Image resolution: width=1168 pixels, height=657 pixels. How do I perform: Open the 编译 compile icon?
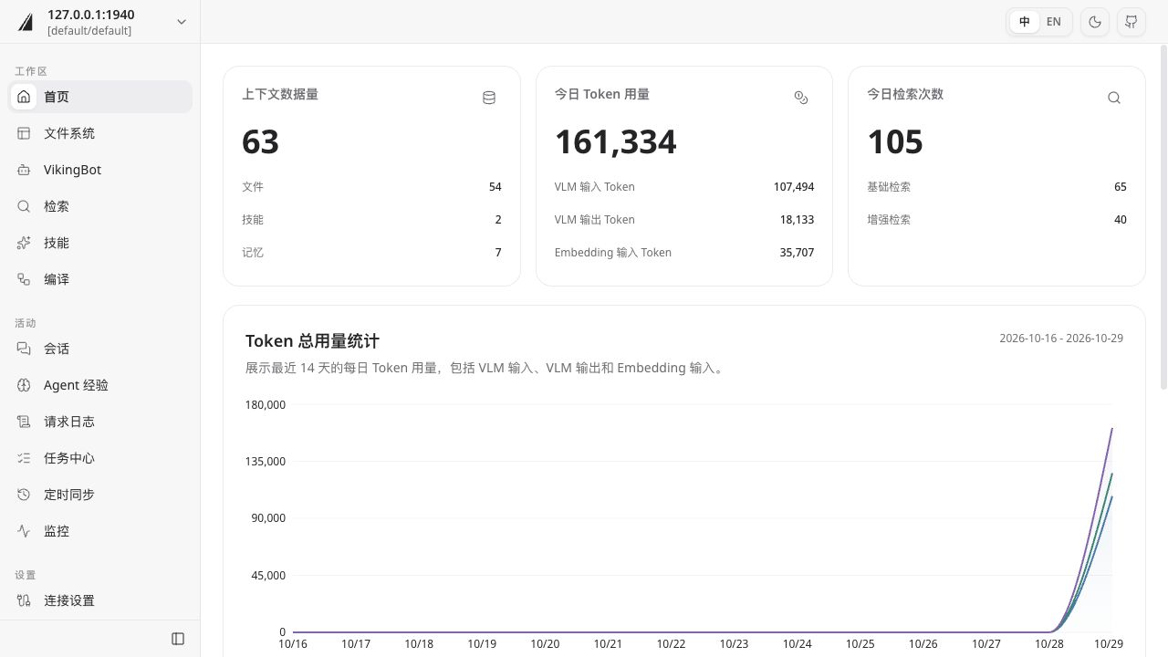pos(24,279)
